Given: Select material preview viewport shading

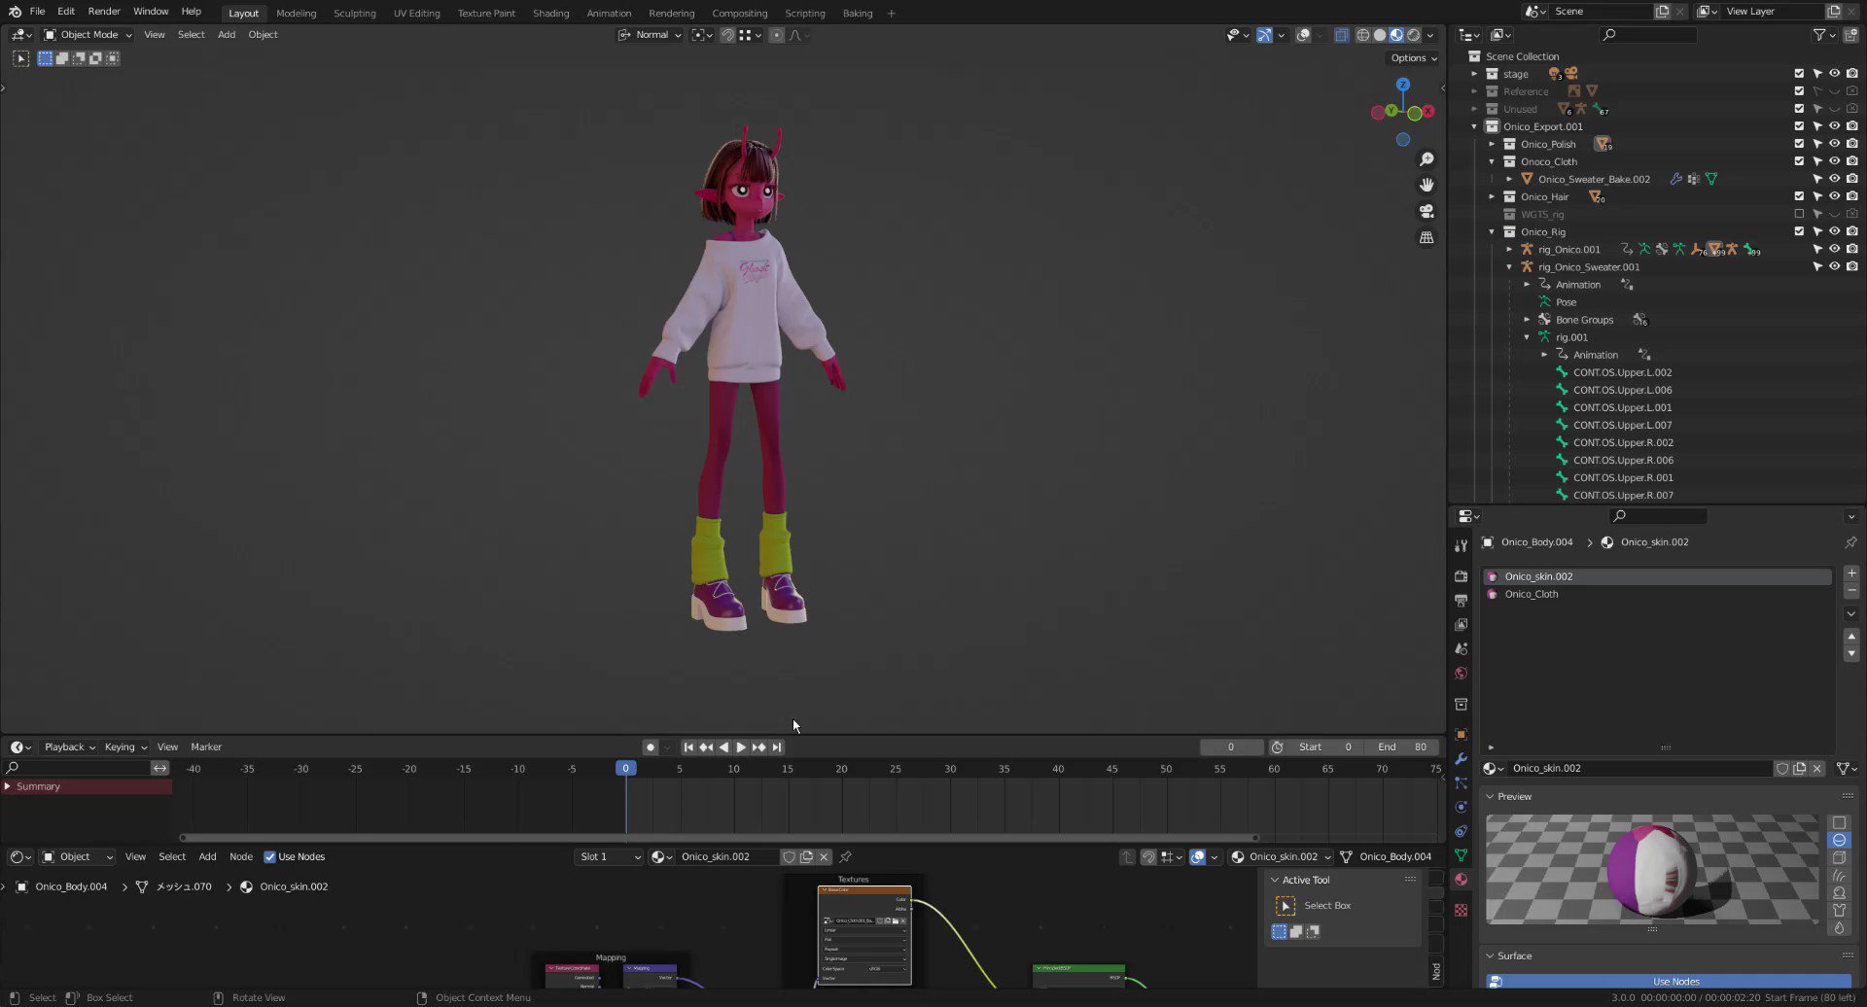Looking at the screenshot, I should tap(1396, 35).
